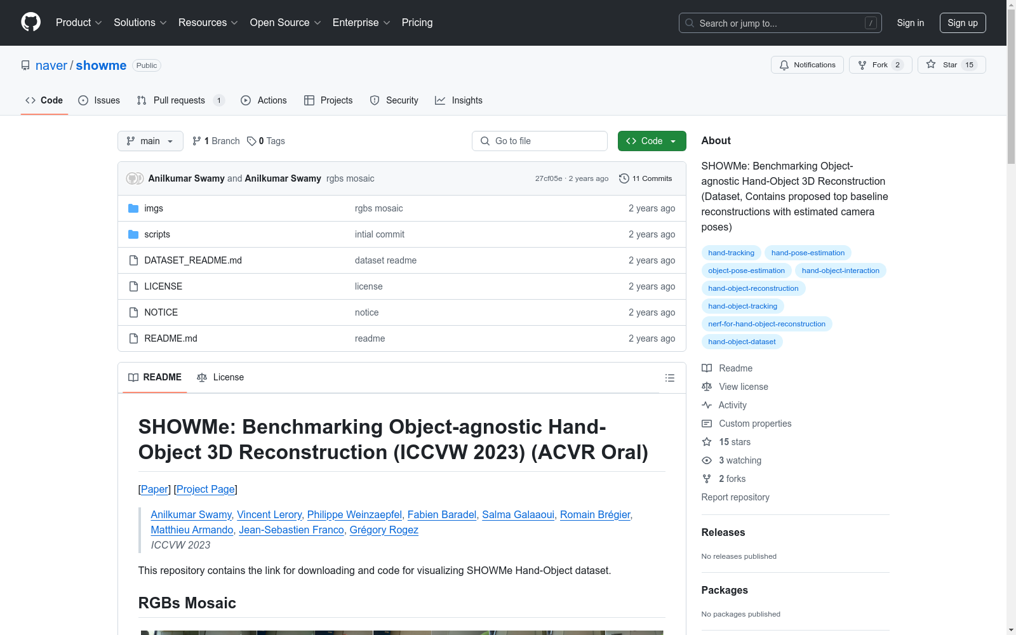This screenshot has height=635, width=1016.
Task: Click the Star button's star icon
Action: [931, 64]
